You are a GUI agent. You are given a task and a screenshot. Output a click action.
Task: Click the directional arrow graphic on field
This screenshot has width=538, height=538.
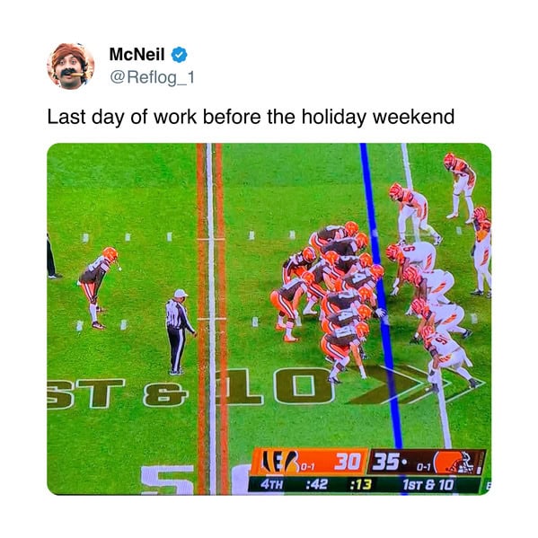click(417, 384)
